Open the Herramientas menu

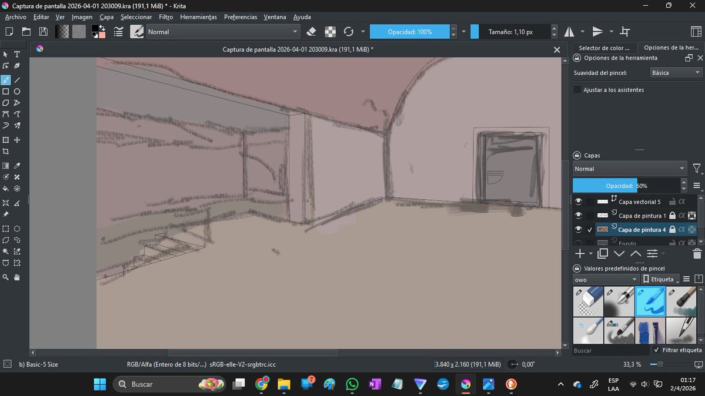point(198,17)
